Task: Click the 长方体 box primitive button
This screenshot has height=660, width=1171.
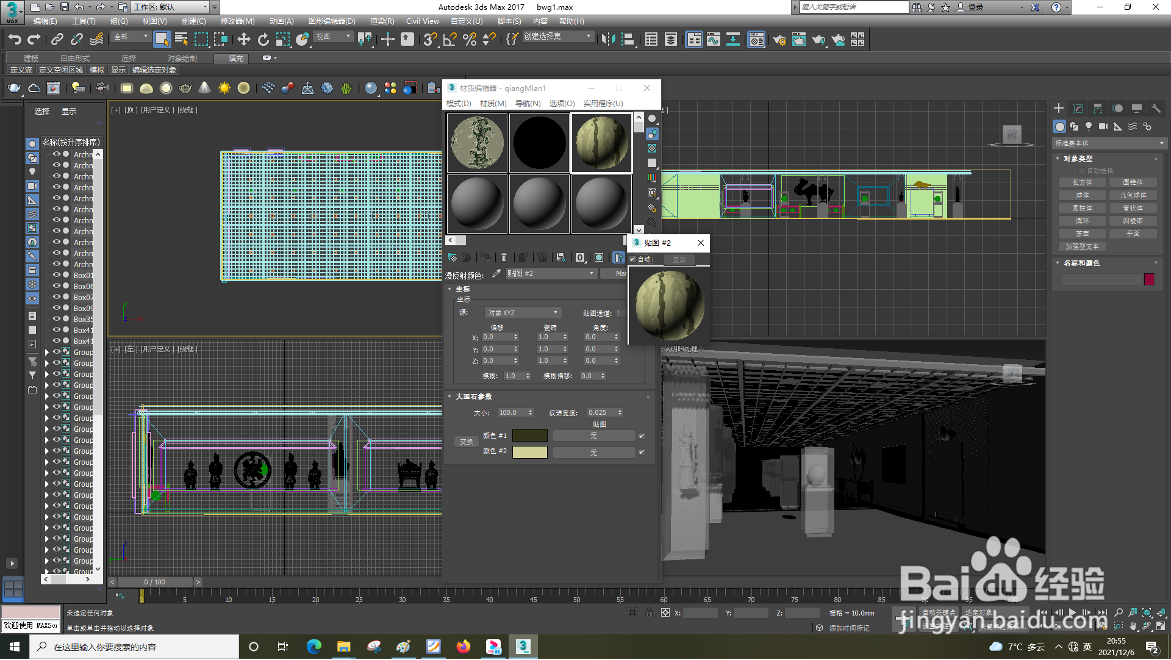Action: click(x=1082, y=182)
